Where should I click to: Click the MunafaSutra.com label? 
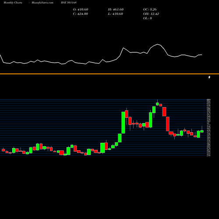pyautogui.click(x=42, y=3)
